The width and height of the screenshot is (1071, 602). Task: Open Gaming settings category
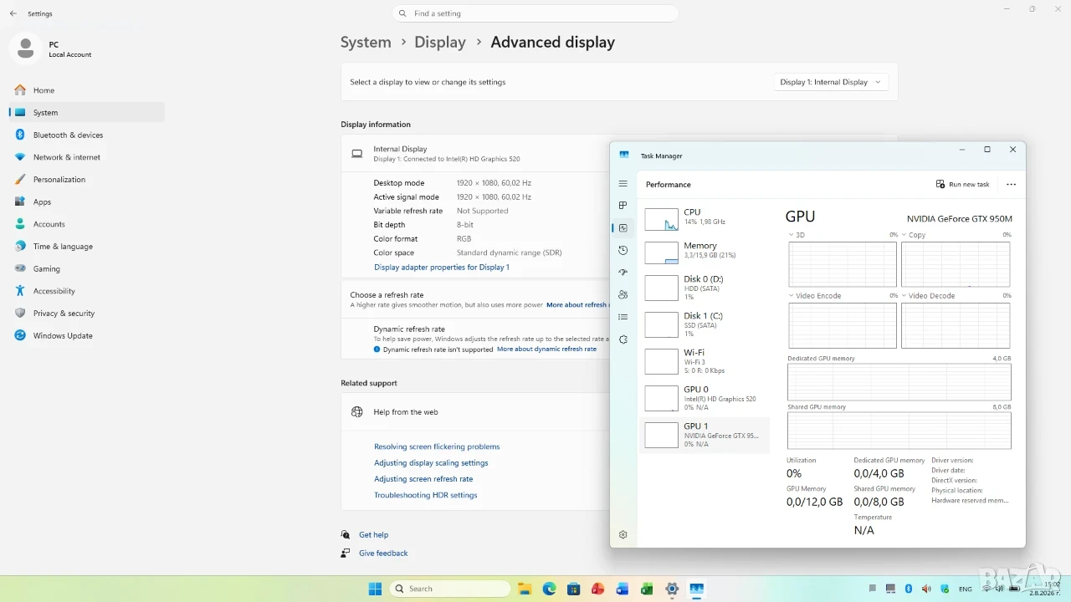pos(87,268)
